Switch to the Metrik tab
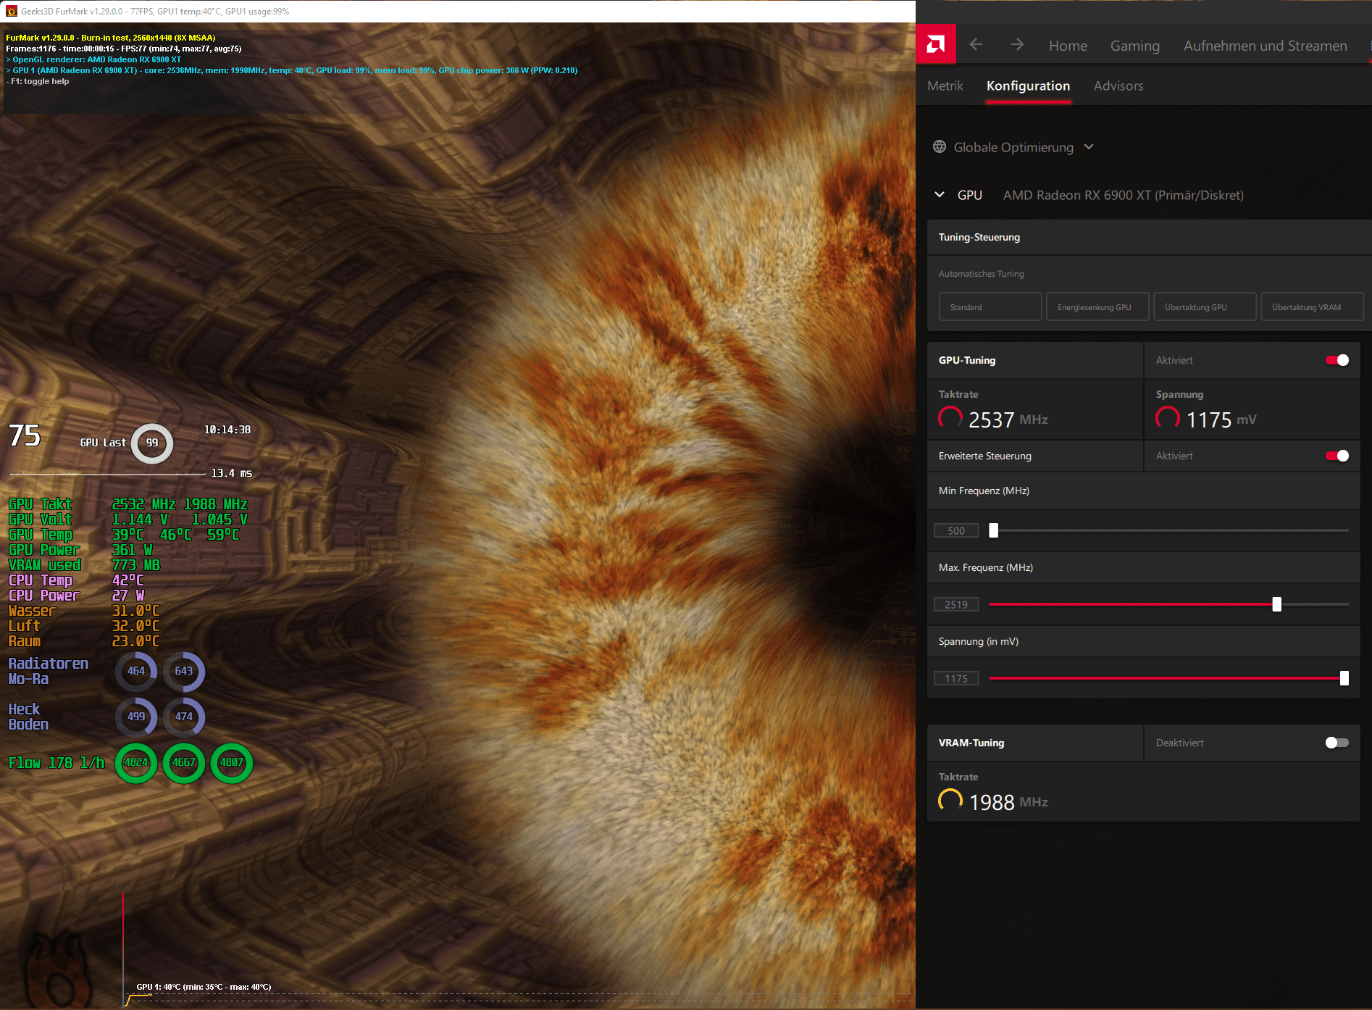Image resolution: width=1372 pixels, height=1010 pixels. tap(945, 85)
